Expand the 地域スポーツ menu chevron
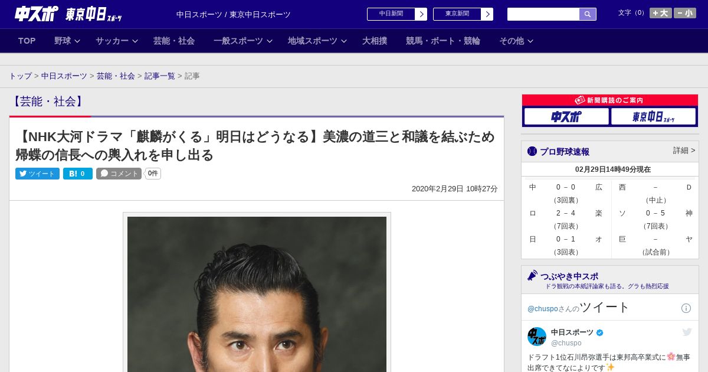Image resolution: width=708 pixels, height=372 pixels. tap(344, 41)
